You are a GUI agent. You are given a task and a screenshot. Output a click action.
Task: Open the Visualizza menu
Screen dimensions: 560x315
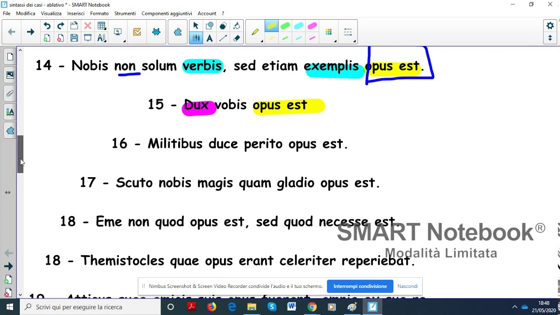[51, 14]
